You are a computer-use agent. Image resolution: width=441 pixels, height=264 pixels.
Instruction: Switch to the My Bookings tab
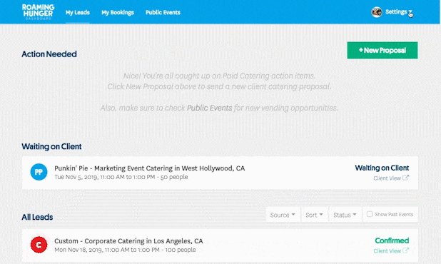[118, 12]
